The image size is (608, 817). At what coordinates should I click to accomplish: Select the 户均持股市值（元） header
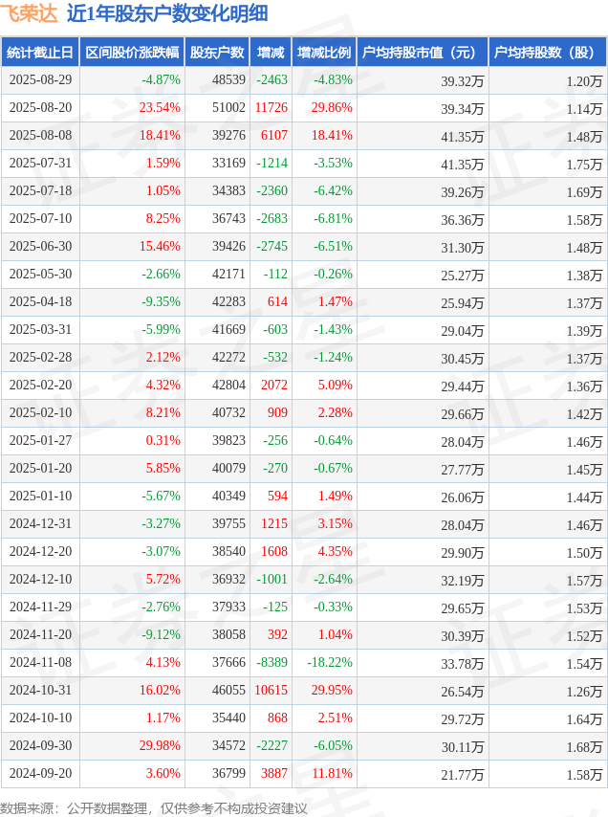pyautogui.click(x=423, y=52)
